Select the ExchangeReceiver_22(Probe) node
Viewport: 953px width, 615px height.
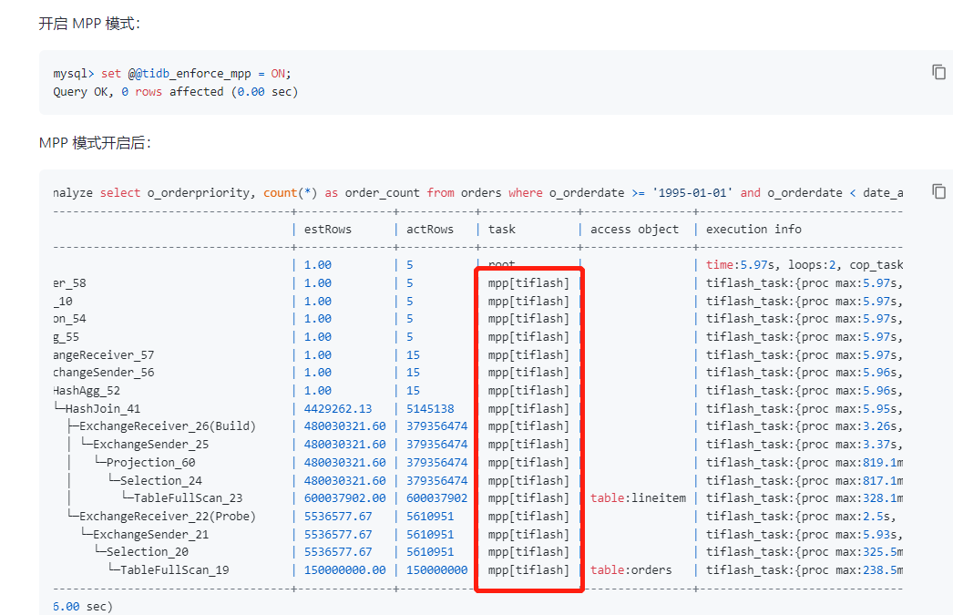168,517
